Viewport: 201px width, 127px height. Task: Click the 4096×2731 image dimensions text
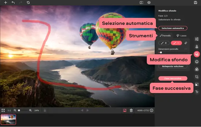point(143,110)
